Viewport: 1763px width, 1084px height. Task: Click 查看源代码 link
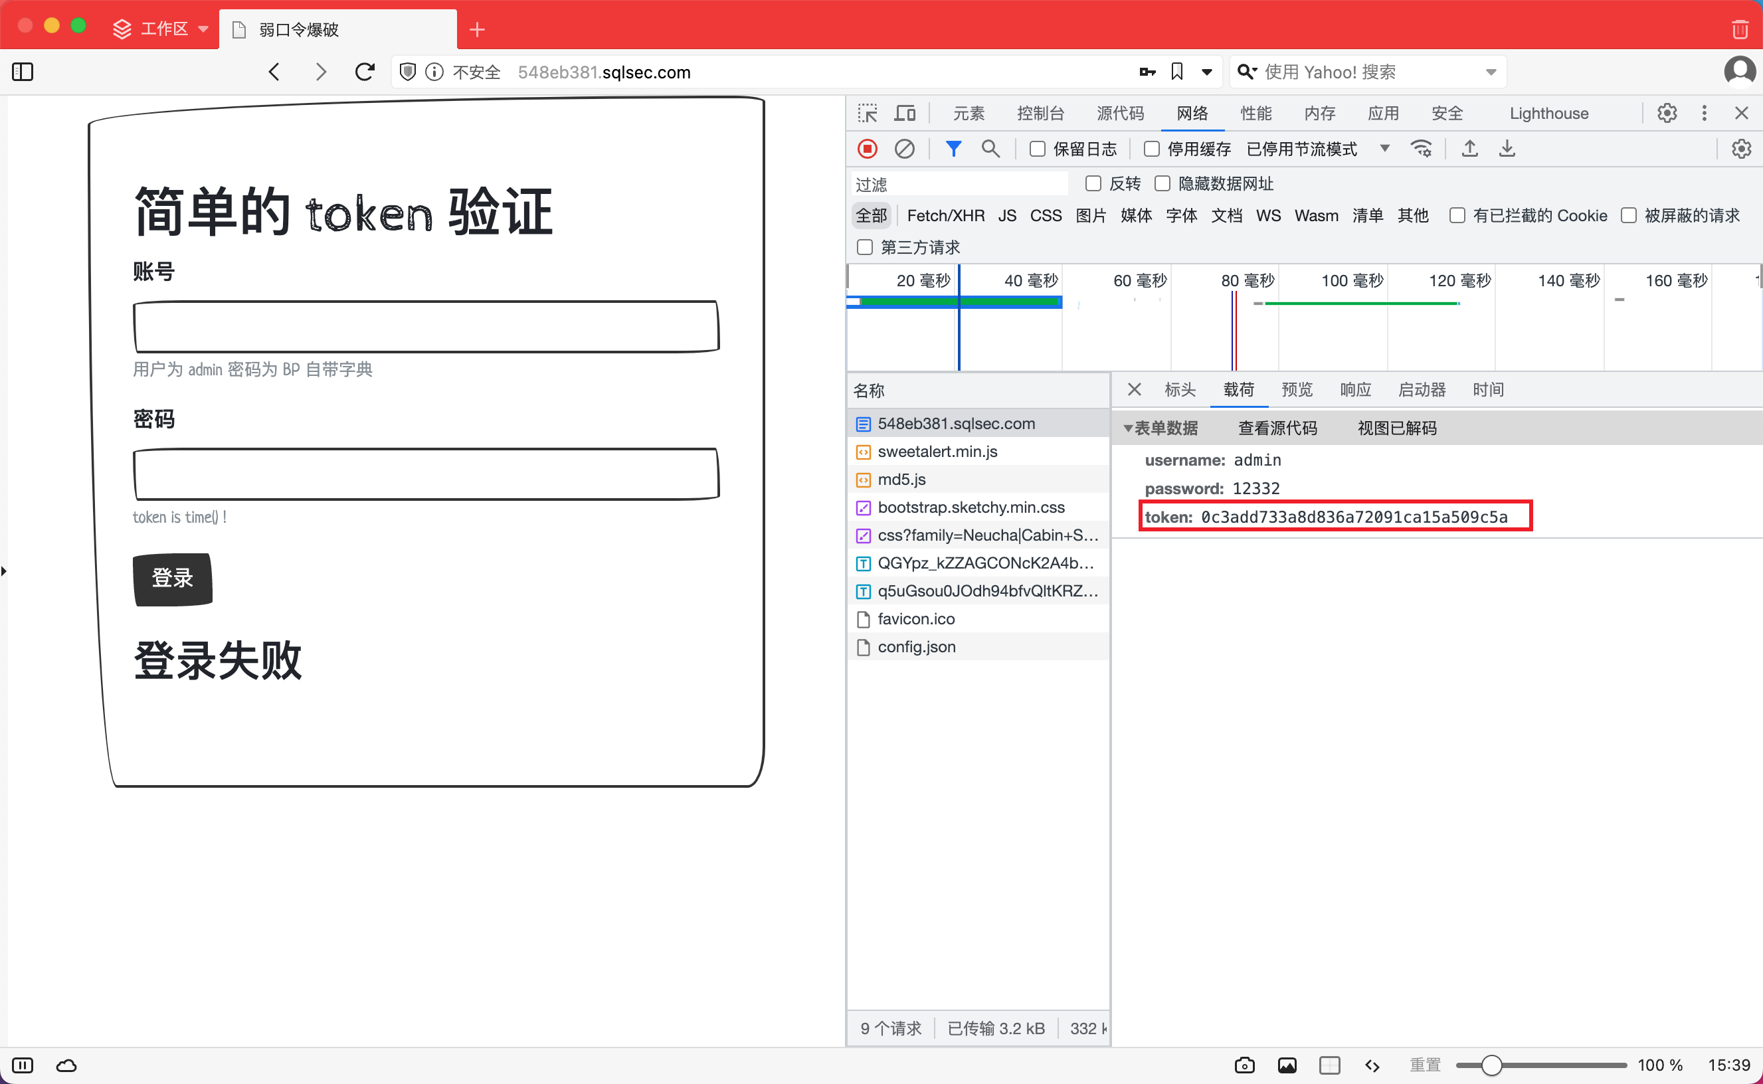1277,428
